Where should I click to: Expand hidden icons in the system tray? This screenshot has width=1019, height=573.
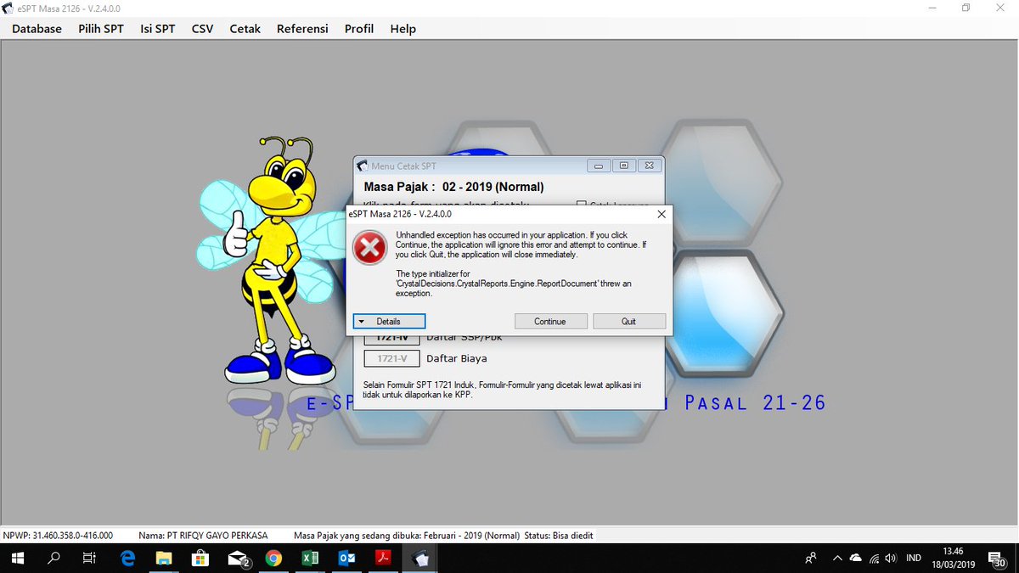tap(837, 559)
